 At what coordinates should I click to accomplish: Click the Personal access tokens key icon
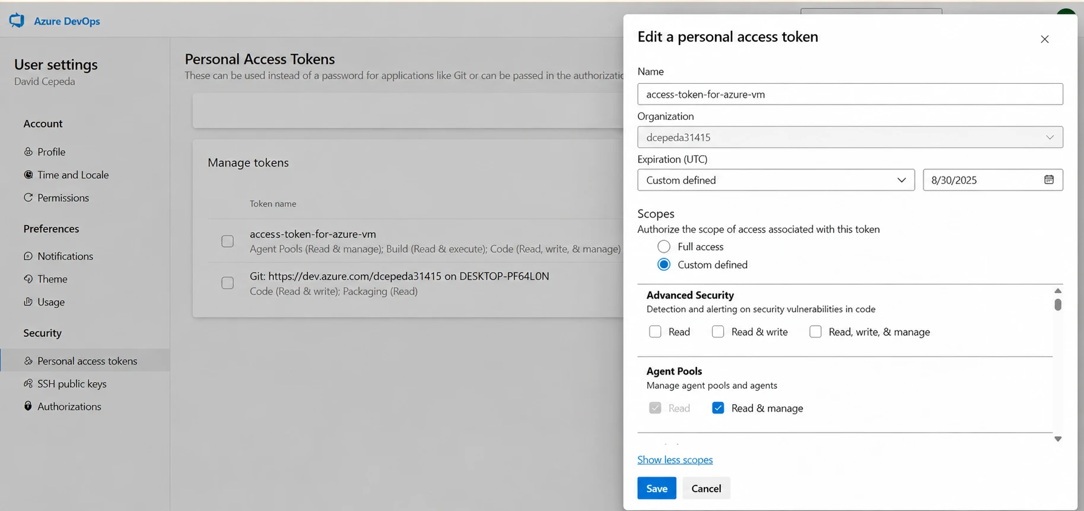pyautogui.click(x=28, y=361)
